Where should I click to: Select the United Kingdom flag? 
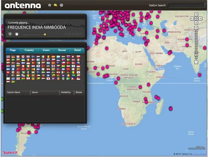click(x=28, y=57)
